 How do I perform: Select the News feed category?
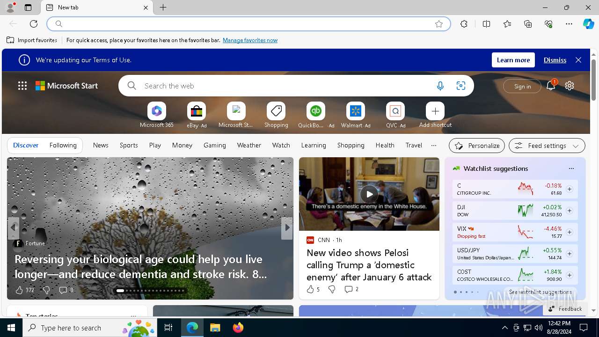(101, 145)
